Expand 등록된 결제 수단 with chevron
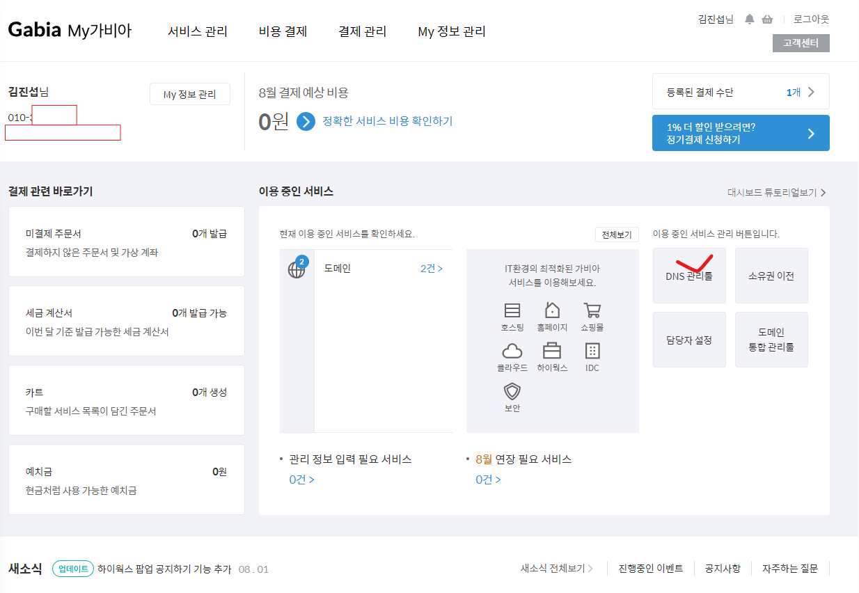859x593 pixels. pyautogui.click(x=740, y=91)
